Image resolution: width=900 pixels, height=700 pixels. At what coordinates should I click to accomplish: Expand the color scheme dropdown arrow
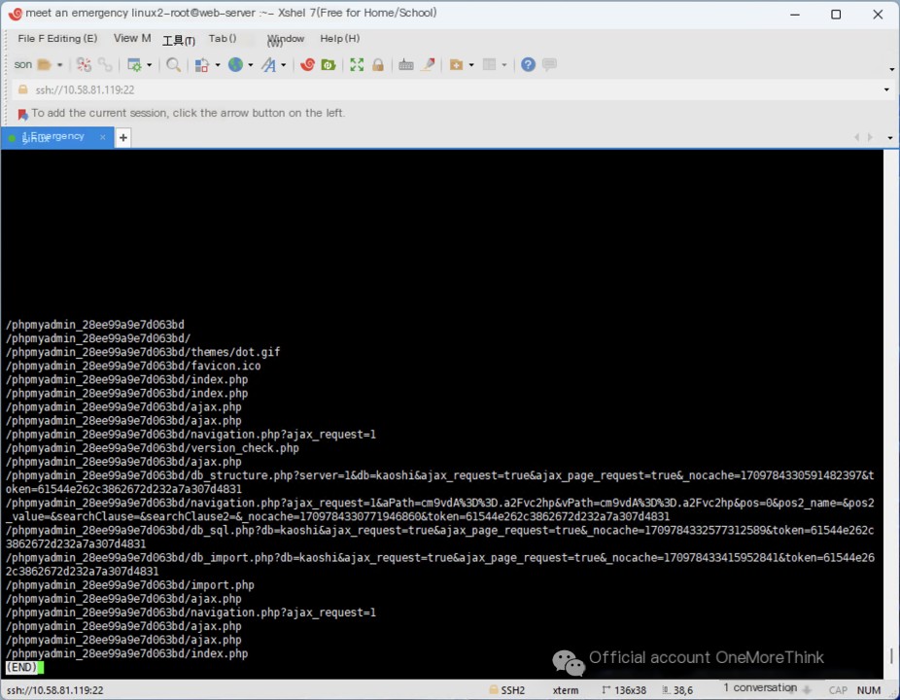(218, 65)
